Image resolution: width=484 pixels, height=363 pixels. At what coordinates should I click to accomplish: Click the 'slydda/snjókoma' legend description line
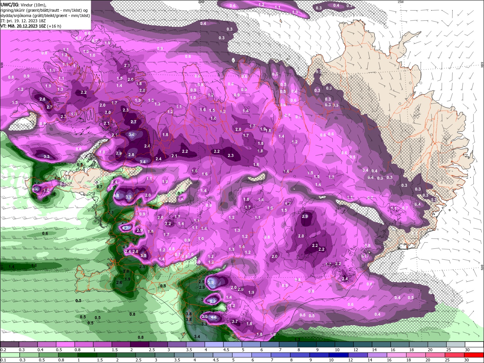tap(45, 16)
